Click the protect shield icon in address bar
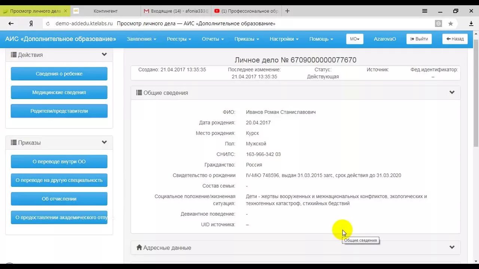The height and width of the screenshot is (269, 479). (438, 24)
